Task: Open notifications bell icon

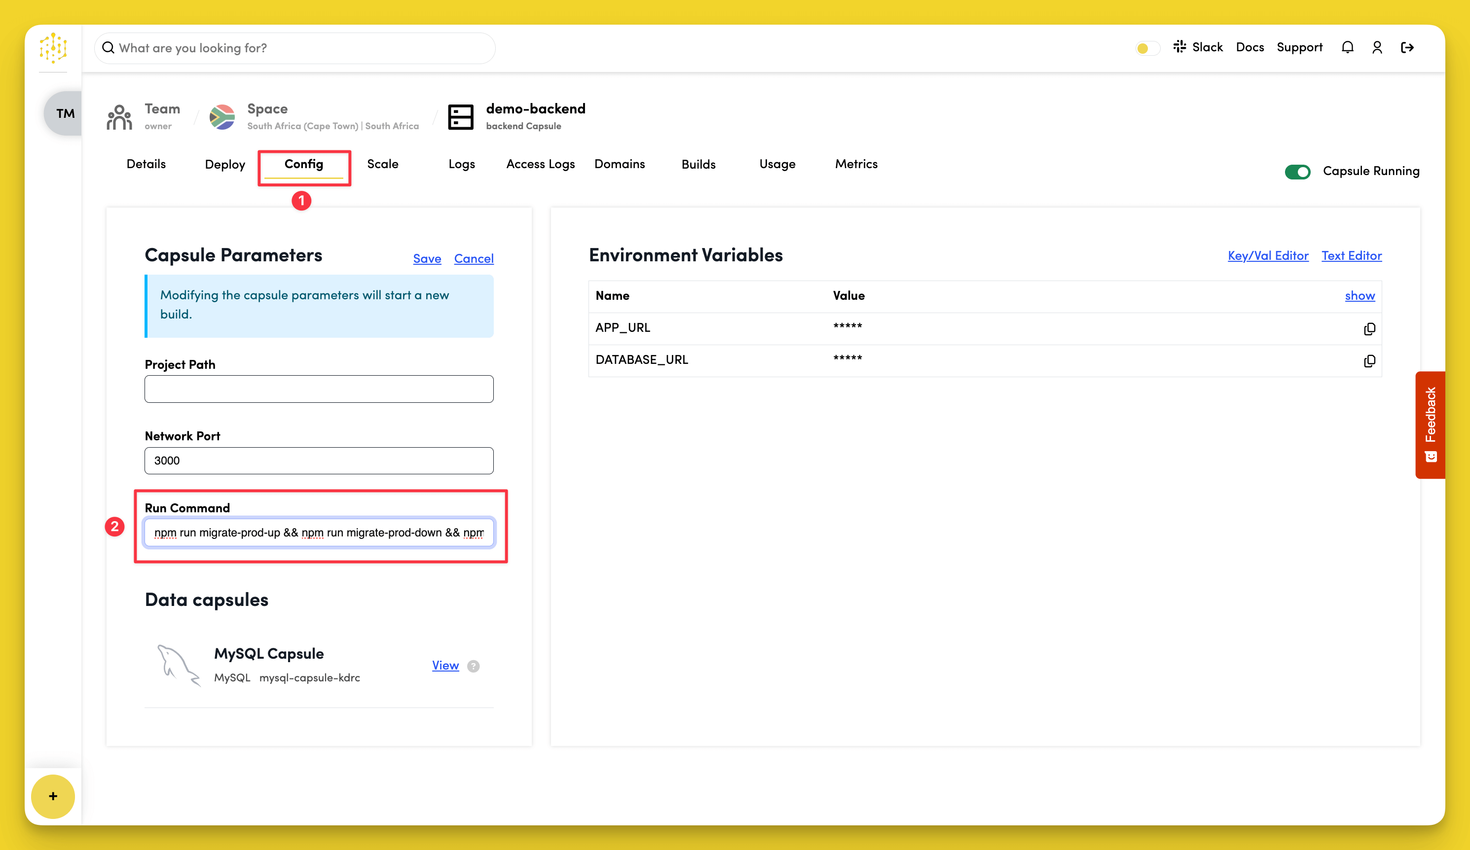Action: [x=1347, y=47]
